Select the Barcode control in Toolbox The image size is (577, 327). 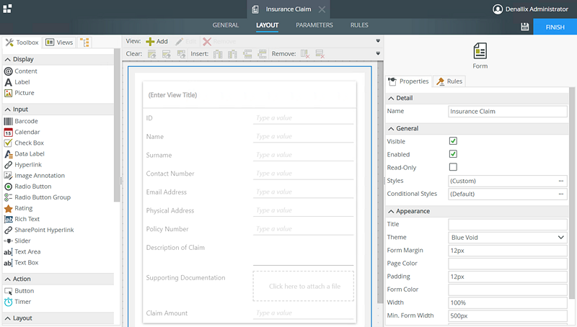point(26,121)
